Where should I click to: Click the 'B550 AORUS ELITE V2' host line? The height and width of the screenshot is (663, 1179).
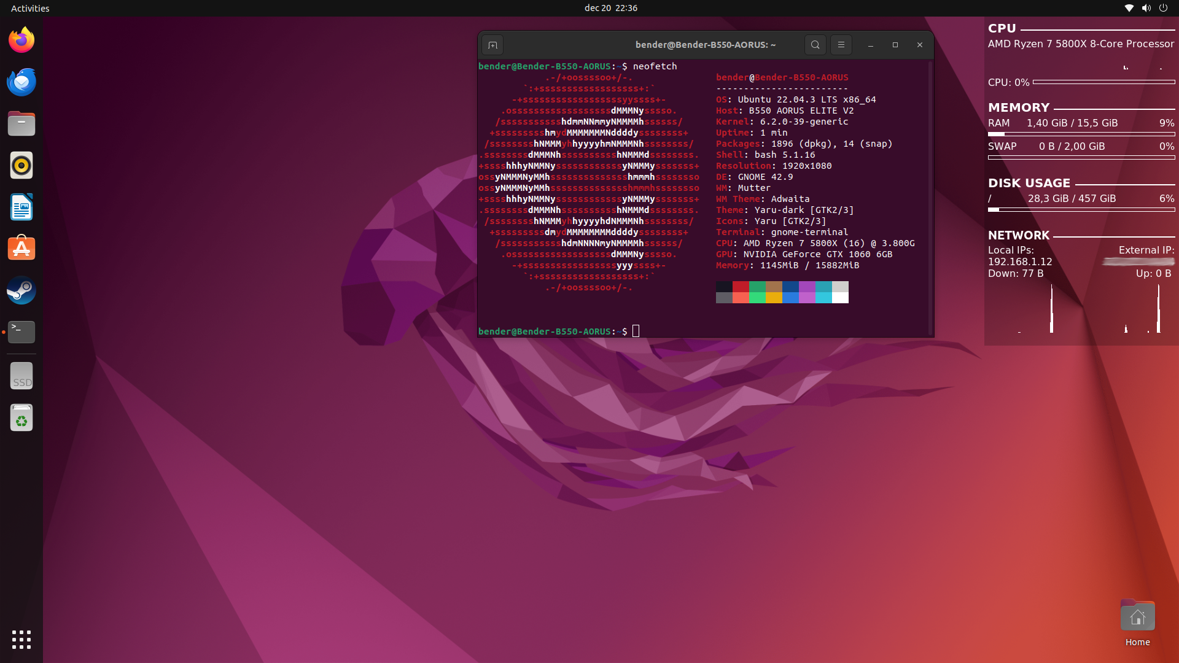[785, 110]
